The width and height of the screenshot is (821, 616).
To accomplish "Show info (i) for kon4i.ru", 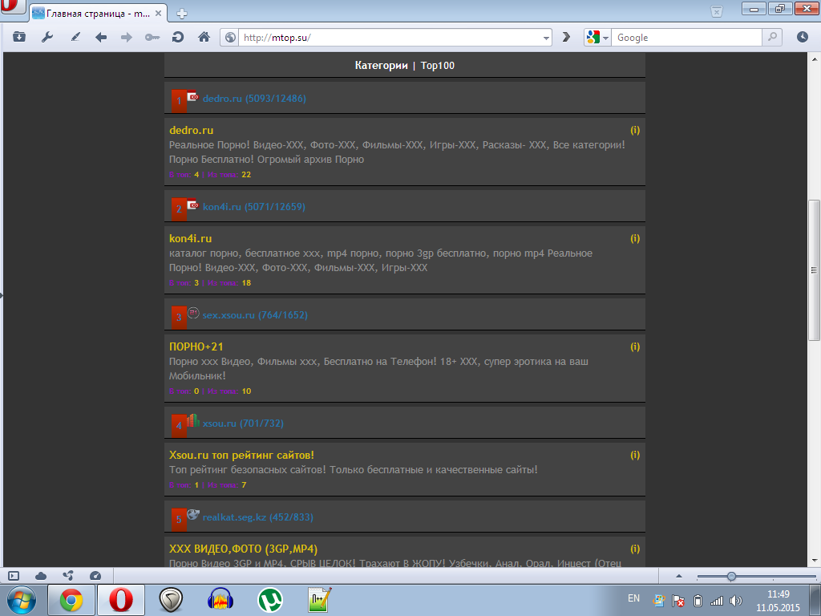I will point(635,238).
